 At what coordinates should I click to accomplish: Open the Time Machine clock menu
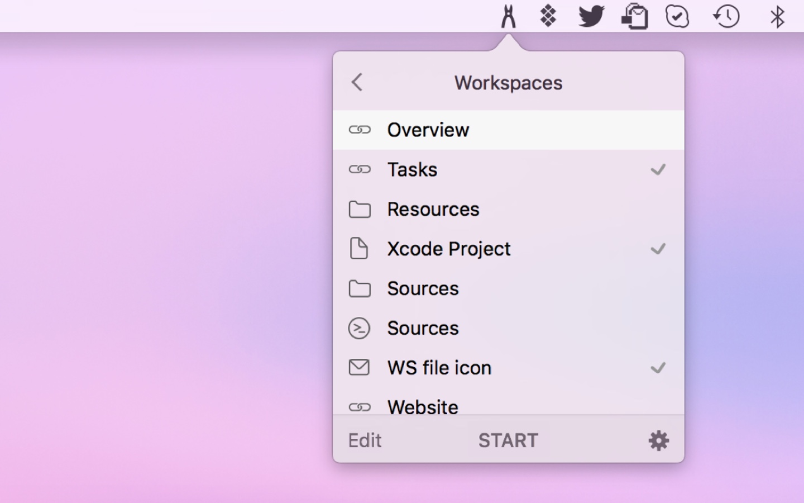tap(726, 16)
